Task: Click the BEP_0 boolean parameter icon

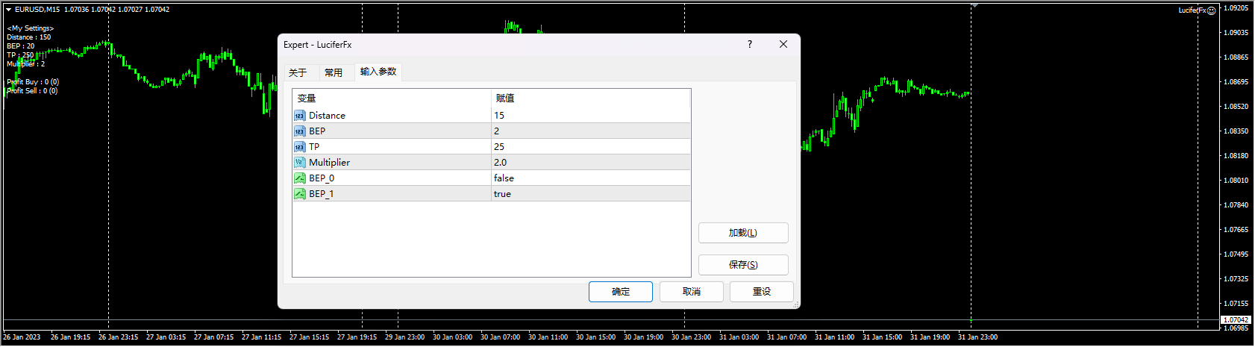Action: tap(299, 178)
